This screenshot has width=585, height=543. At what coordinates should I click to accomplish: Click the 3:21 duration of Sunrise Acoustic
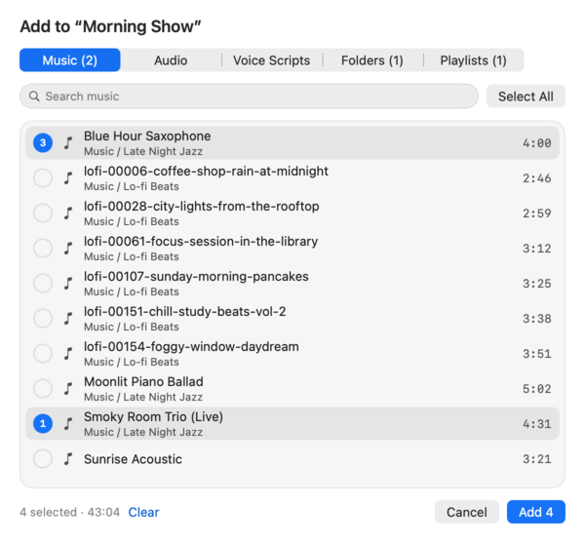tap(536, 459)
